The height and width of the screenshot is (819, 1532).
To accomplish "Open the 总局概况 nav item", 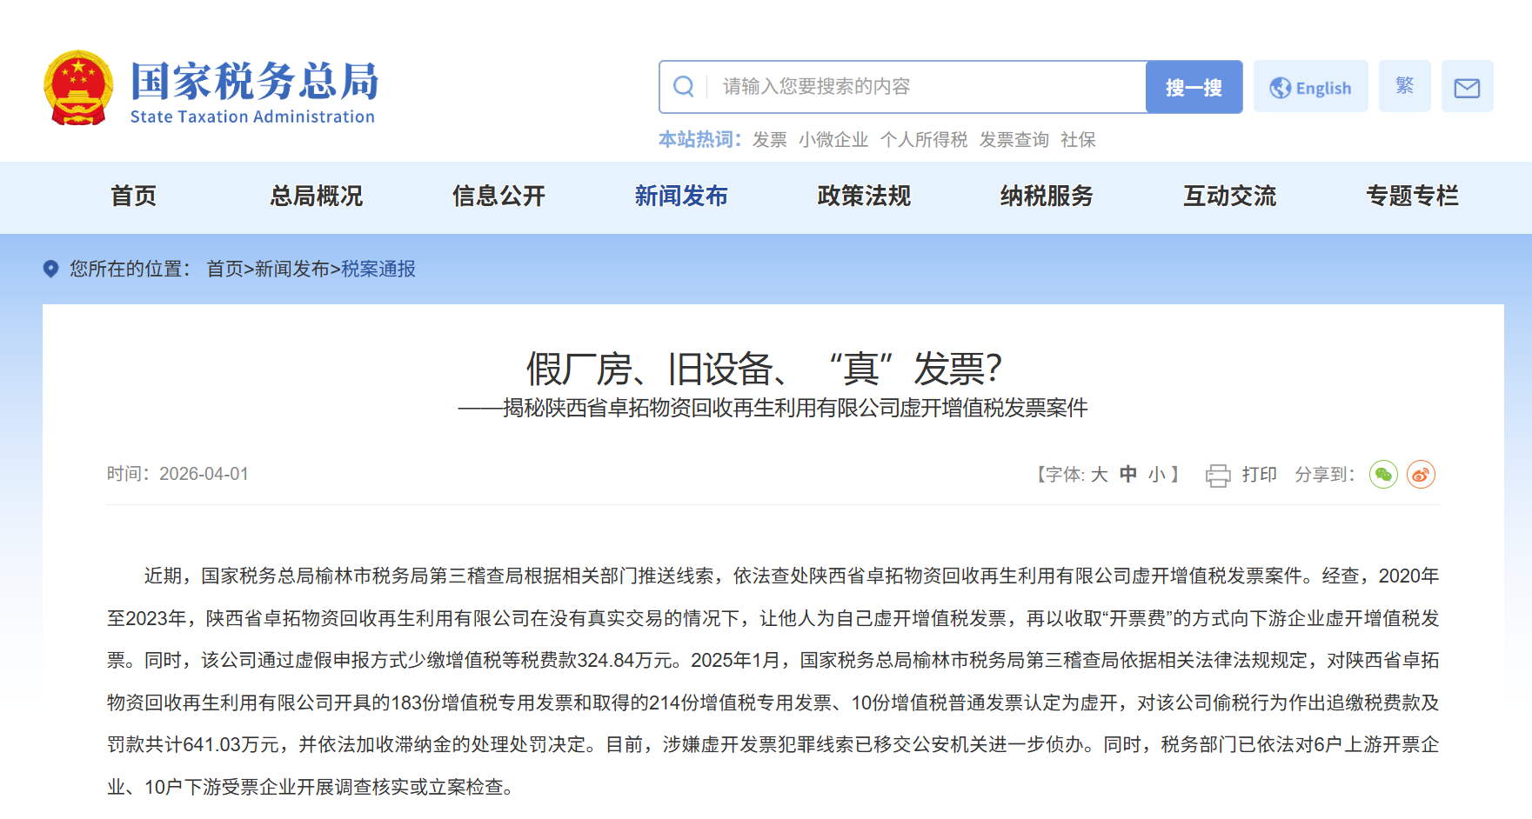I will point(316,196).
